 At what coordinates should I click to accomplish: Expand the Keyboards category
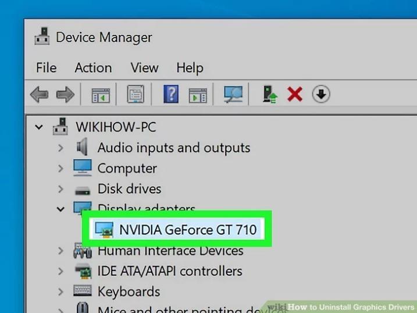pyautogui.click(x=60, y=291)
